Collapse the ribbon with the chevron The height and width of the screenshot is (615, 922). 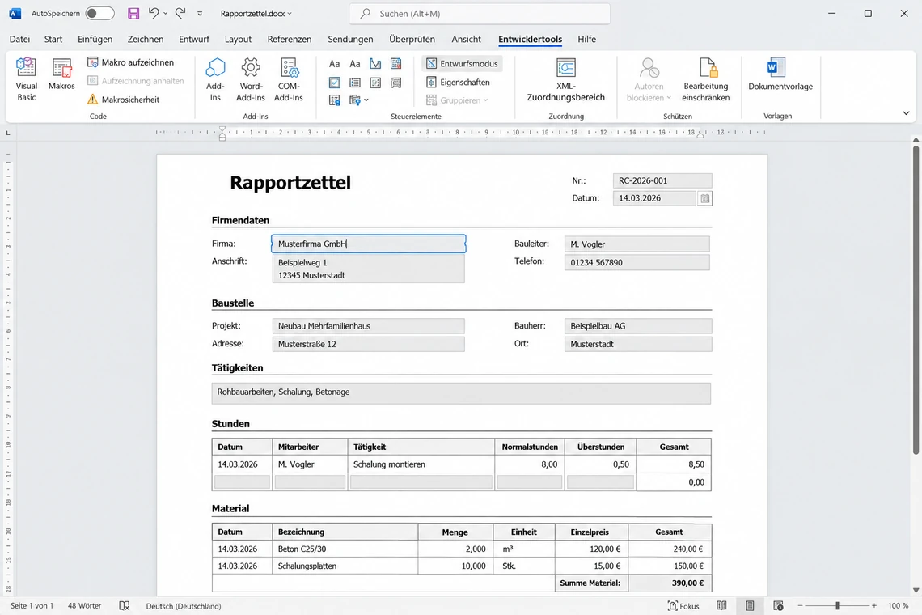(x=906, y=113)
